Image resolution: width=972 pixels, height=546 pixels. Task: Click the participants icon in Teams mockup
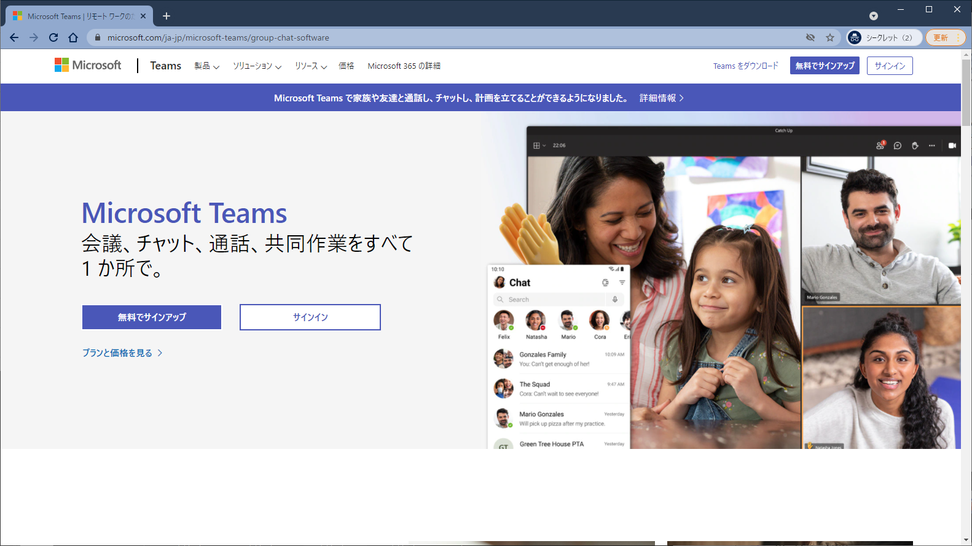[x=880, y=146]
